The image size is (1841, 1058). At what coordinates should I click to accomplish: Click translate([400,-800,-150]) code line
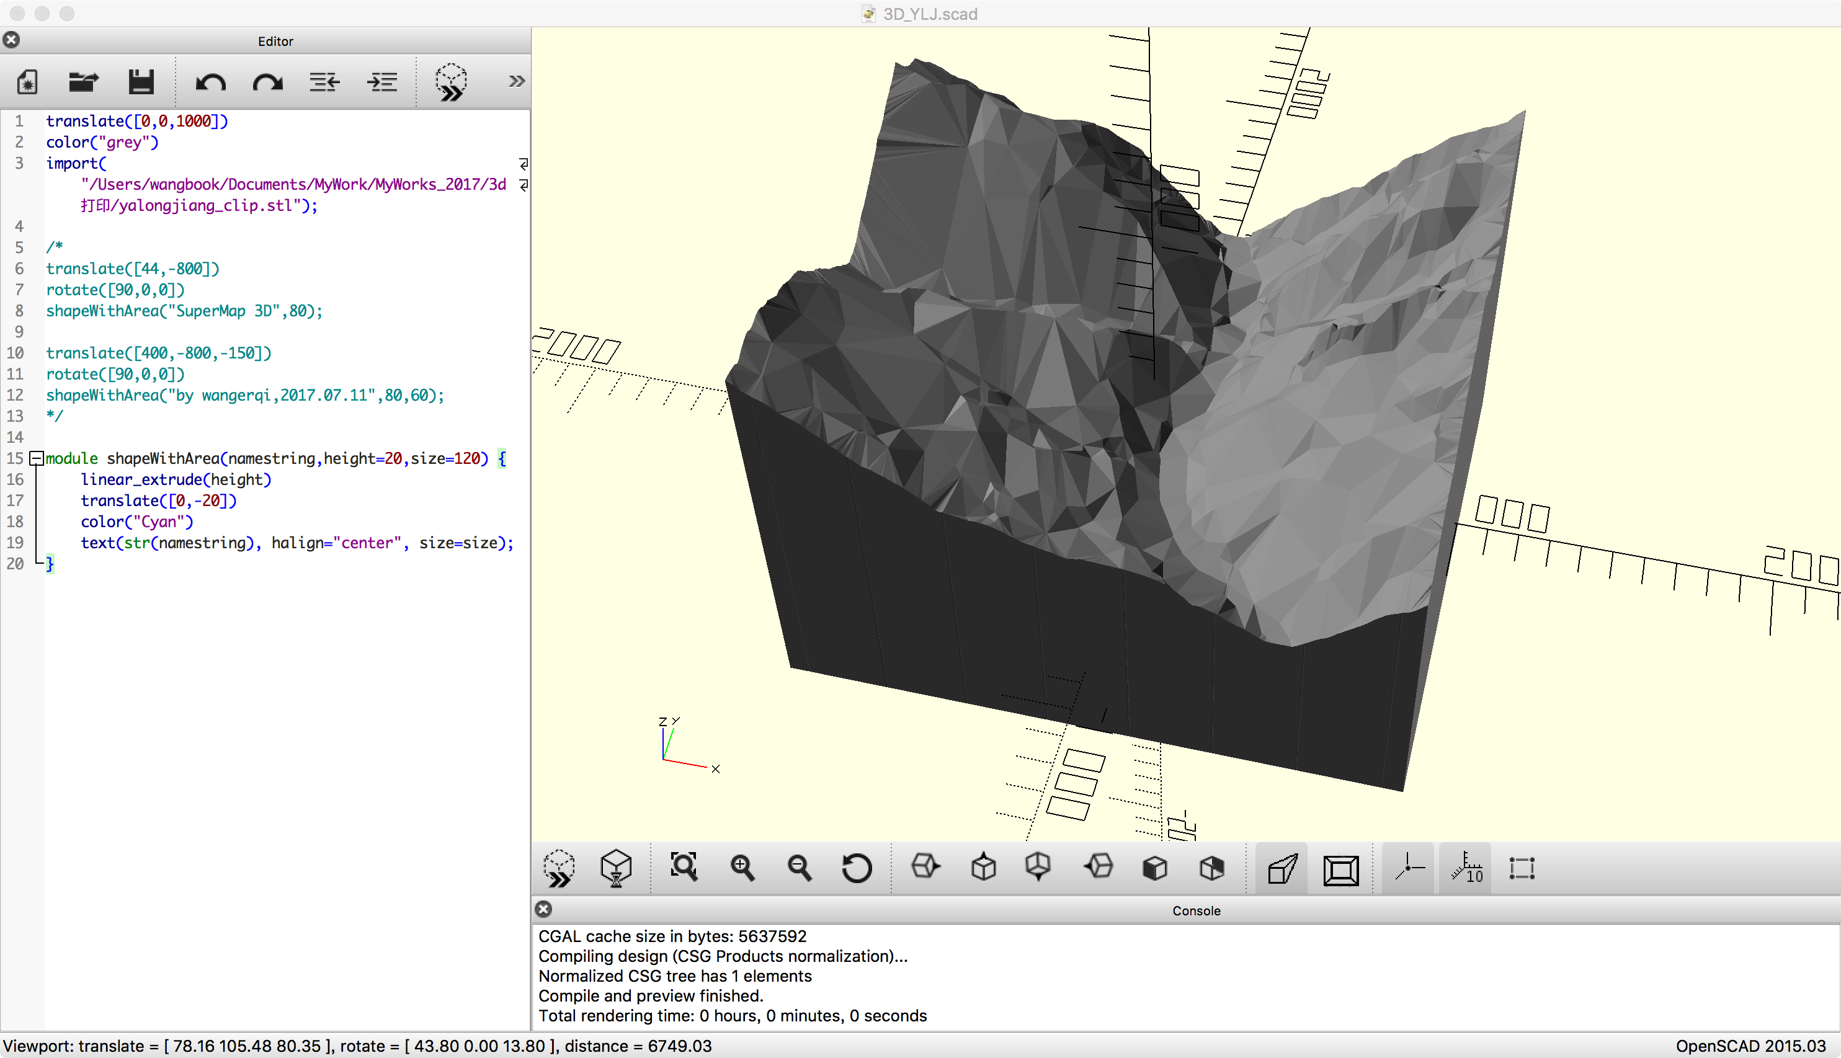pos(159,353)
